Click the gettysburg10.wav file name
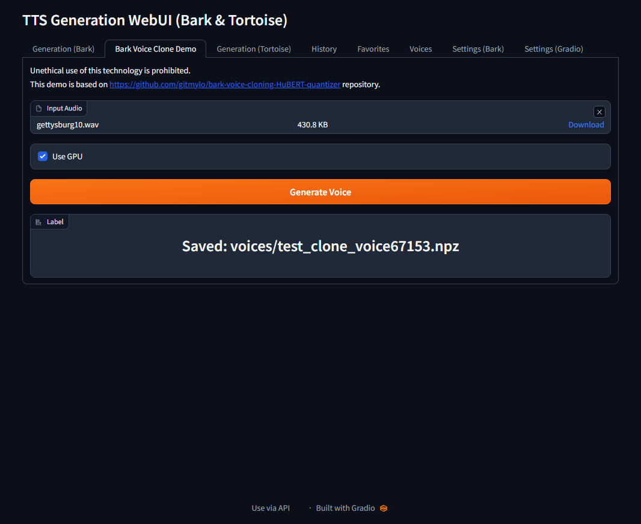Screen dimensions: 641x524 68,124
